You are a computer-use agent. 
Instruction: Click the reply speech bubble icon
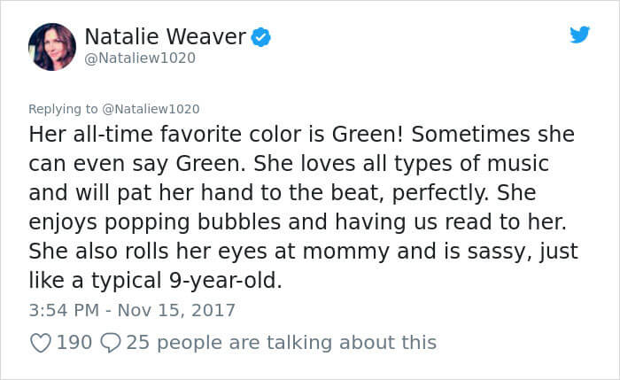(112, 342)
